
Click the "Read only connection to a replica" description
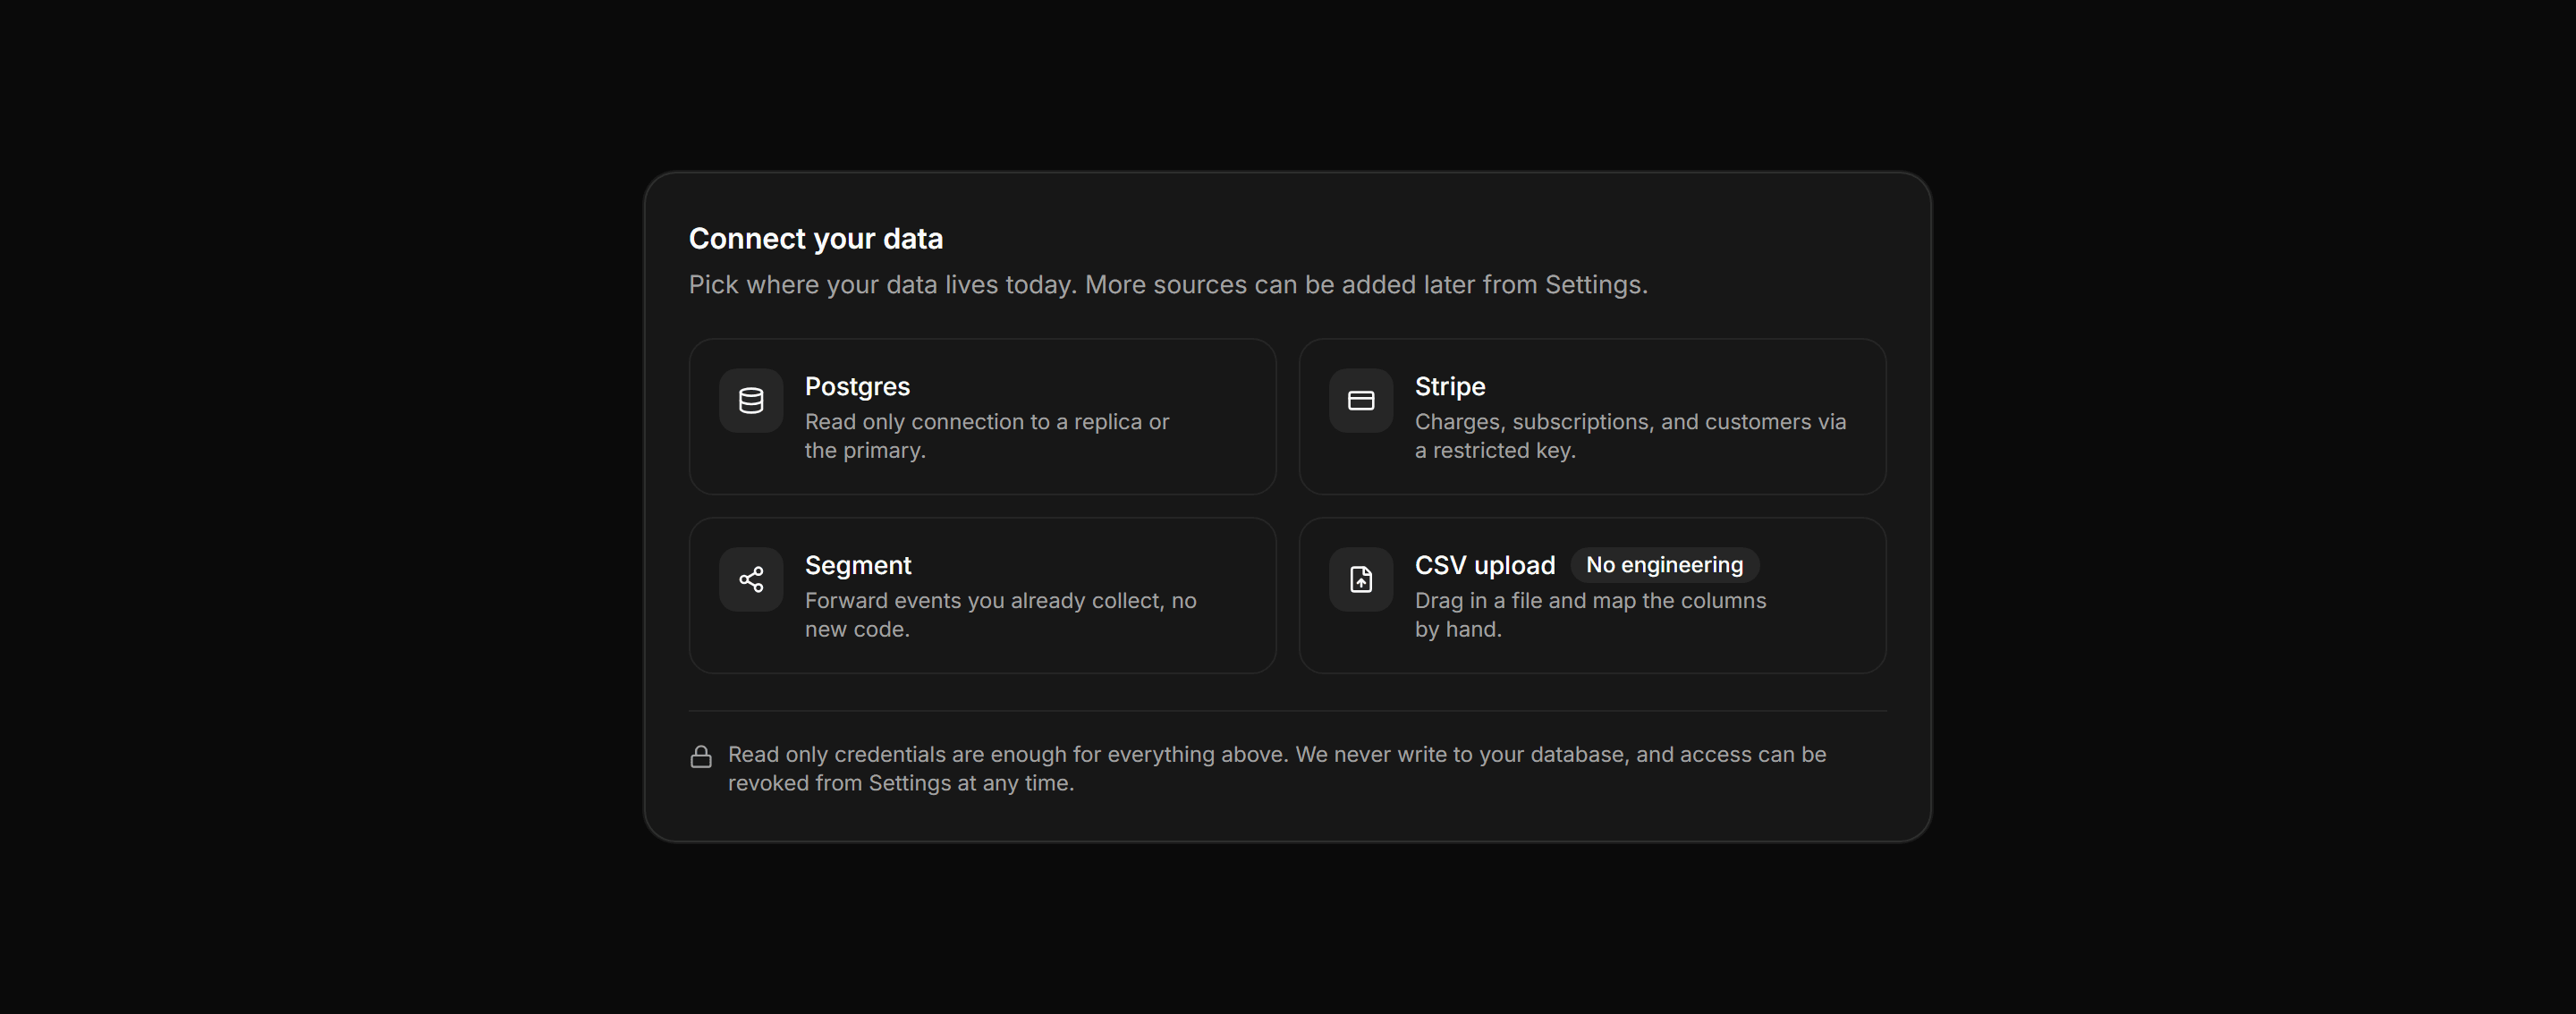tap(987, 436)
